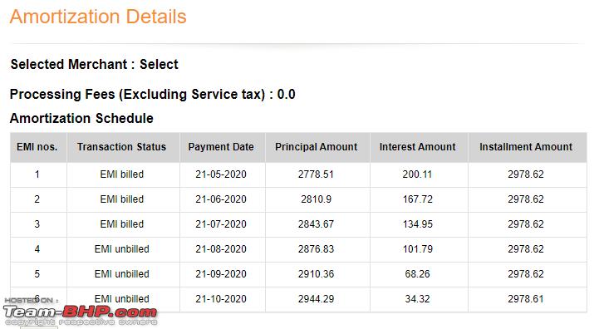This screenshot has height=329, width=599.
Task: Click the Processing Fees line
Action: [x=152, y=94]
